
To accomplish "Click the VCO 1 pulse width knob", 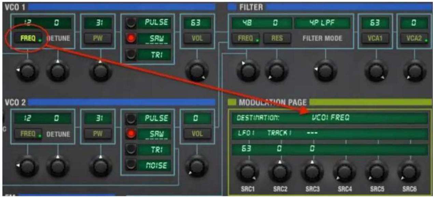I will 100,71.
